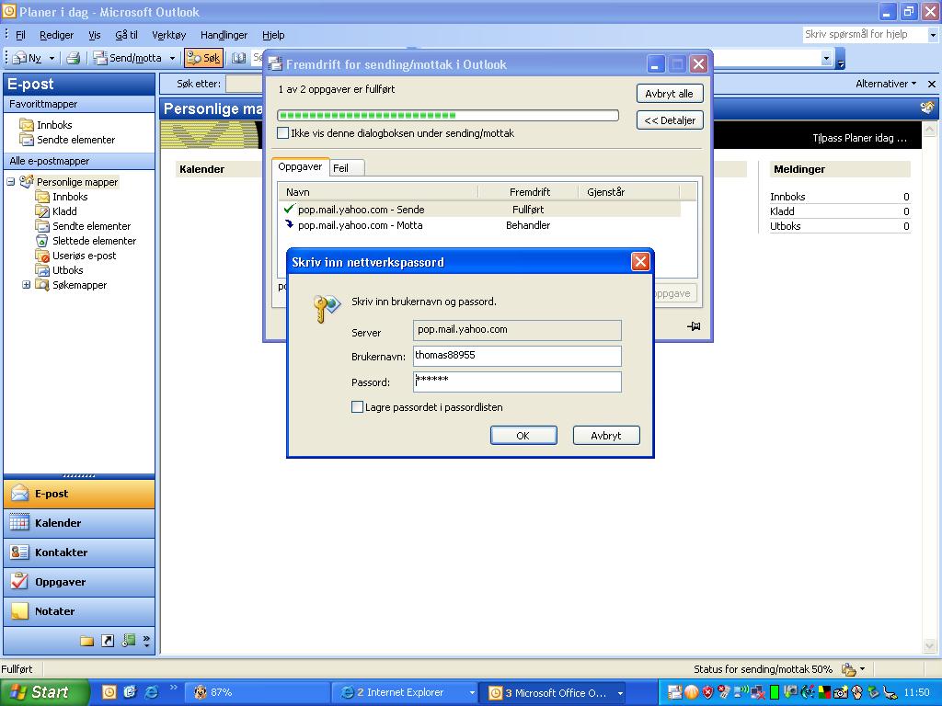The height and width of the screenshot is (706, 942).
Task: Open the Gå til menu
Action: 126,35
